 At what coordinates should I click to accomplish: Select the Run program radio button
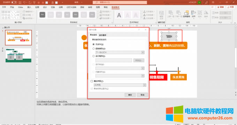click(x=93, y=56)
